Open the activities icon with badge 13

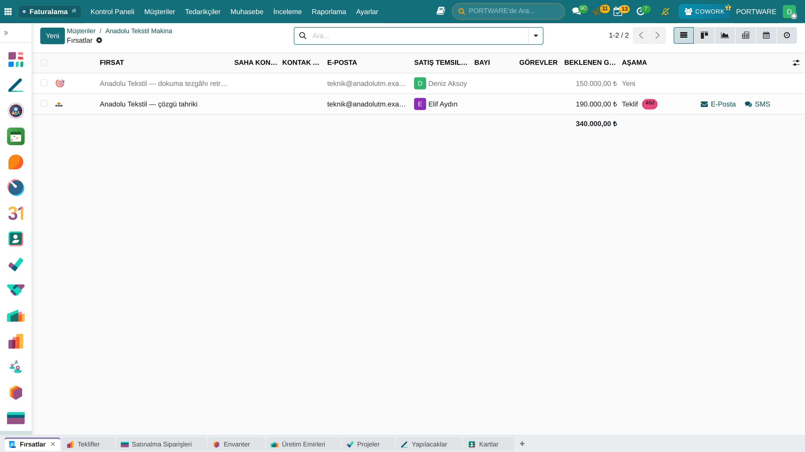(618, 12)
